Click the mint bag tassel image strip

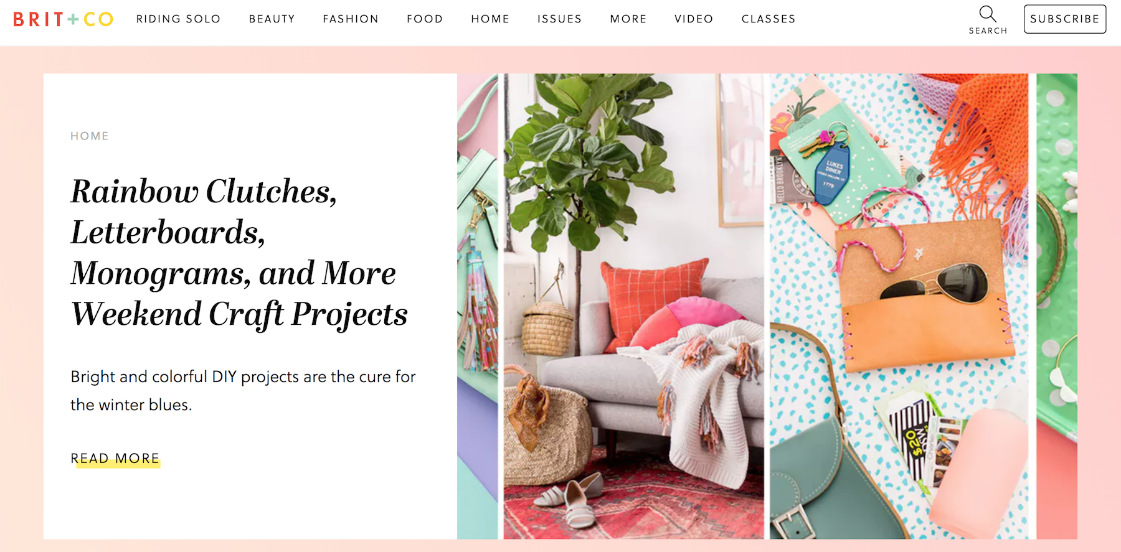coord(478,306)
